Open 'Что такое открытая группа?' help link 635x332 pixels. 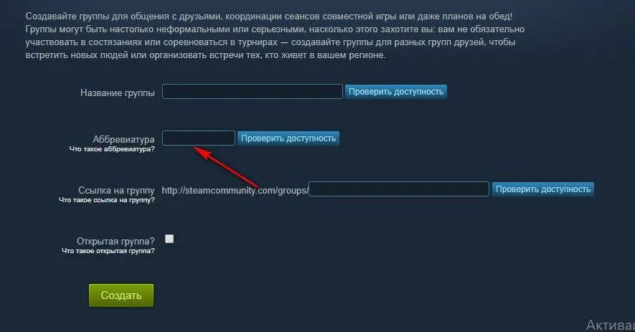pos(108,251)
